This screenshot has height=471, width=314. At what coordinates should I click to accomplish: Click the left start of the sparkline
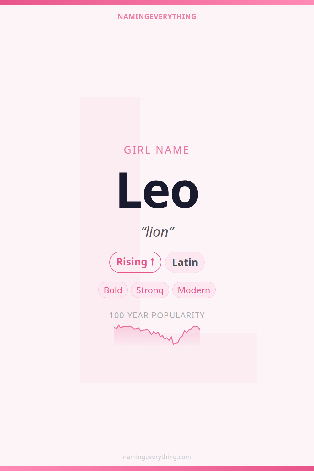[x=115, y=328]
